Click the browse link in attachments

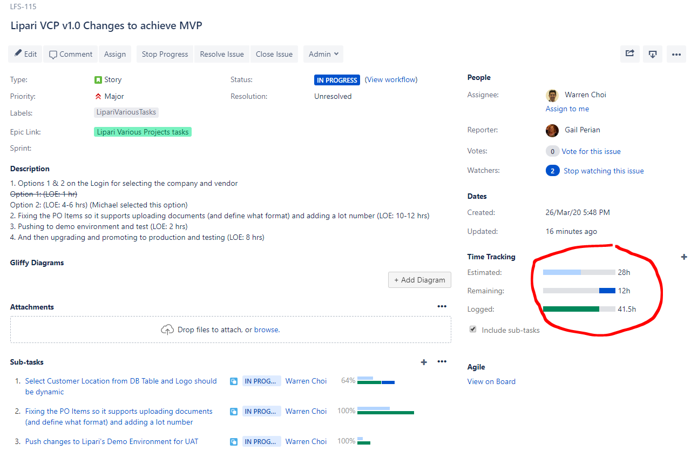click(266, 330)
